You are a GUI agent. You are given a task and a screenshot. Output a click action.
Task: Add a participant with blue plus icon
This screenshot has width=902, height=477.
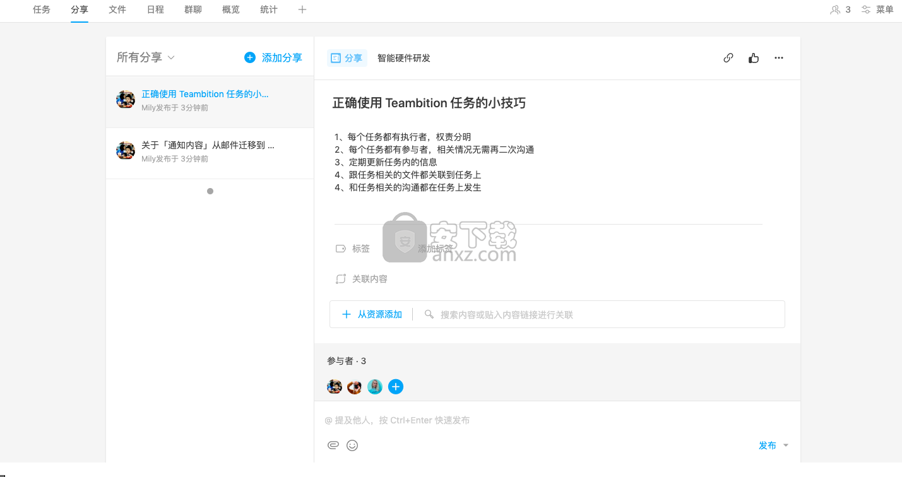click(x=396, y=387)
